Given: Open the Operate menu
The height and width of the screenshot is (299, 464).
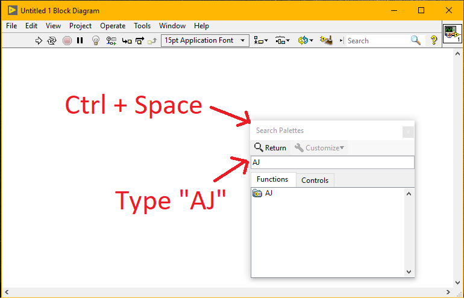Looking at the screenshot, I should point(113,26).
